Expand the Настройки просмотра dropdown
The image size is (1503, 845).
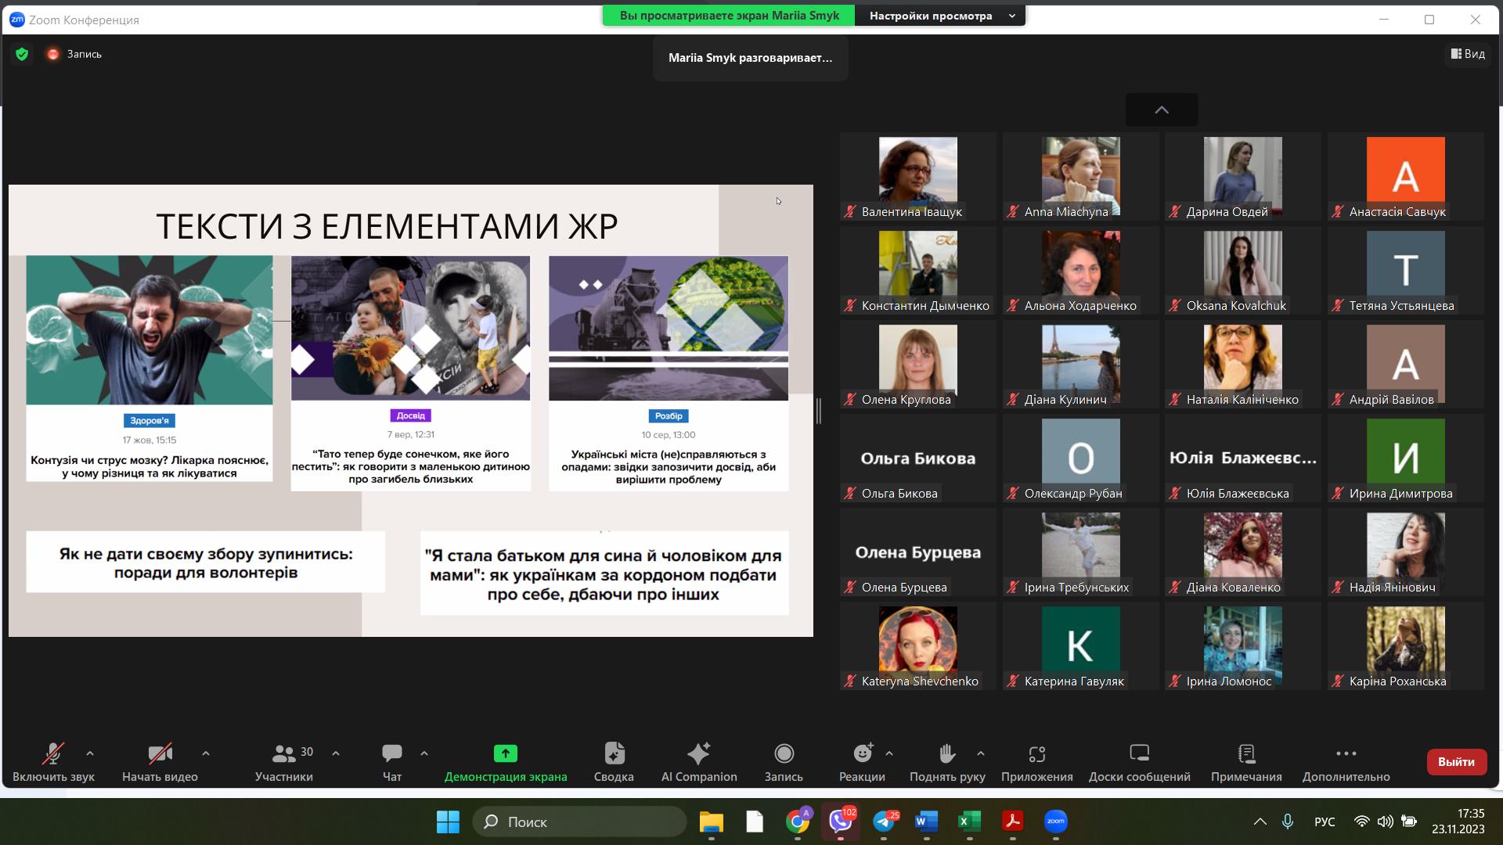click(939, 16)
